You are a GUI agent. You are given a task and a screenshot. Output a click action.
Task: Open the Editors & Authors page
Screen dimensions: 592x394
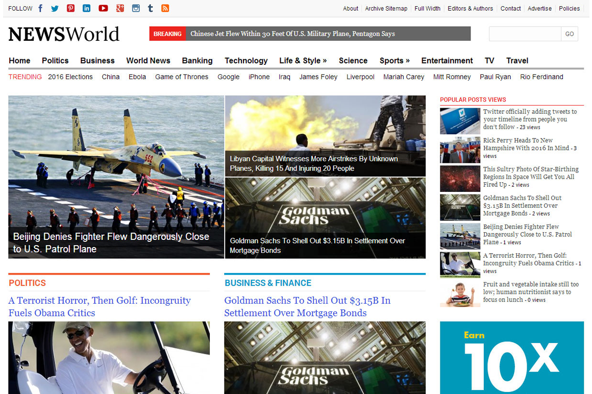[470, 9]
